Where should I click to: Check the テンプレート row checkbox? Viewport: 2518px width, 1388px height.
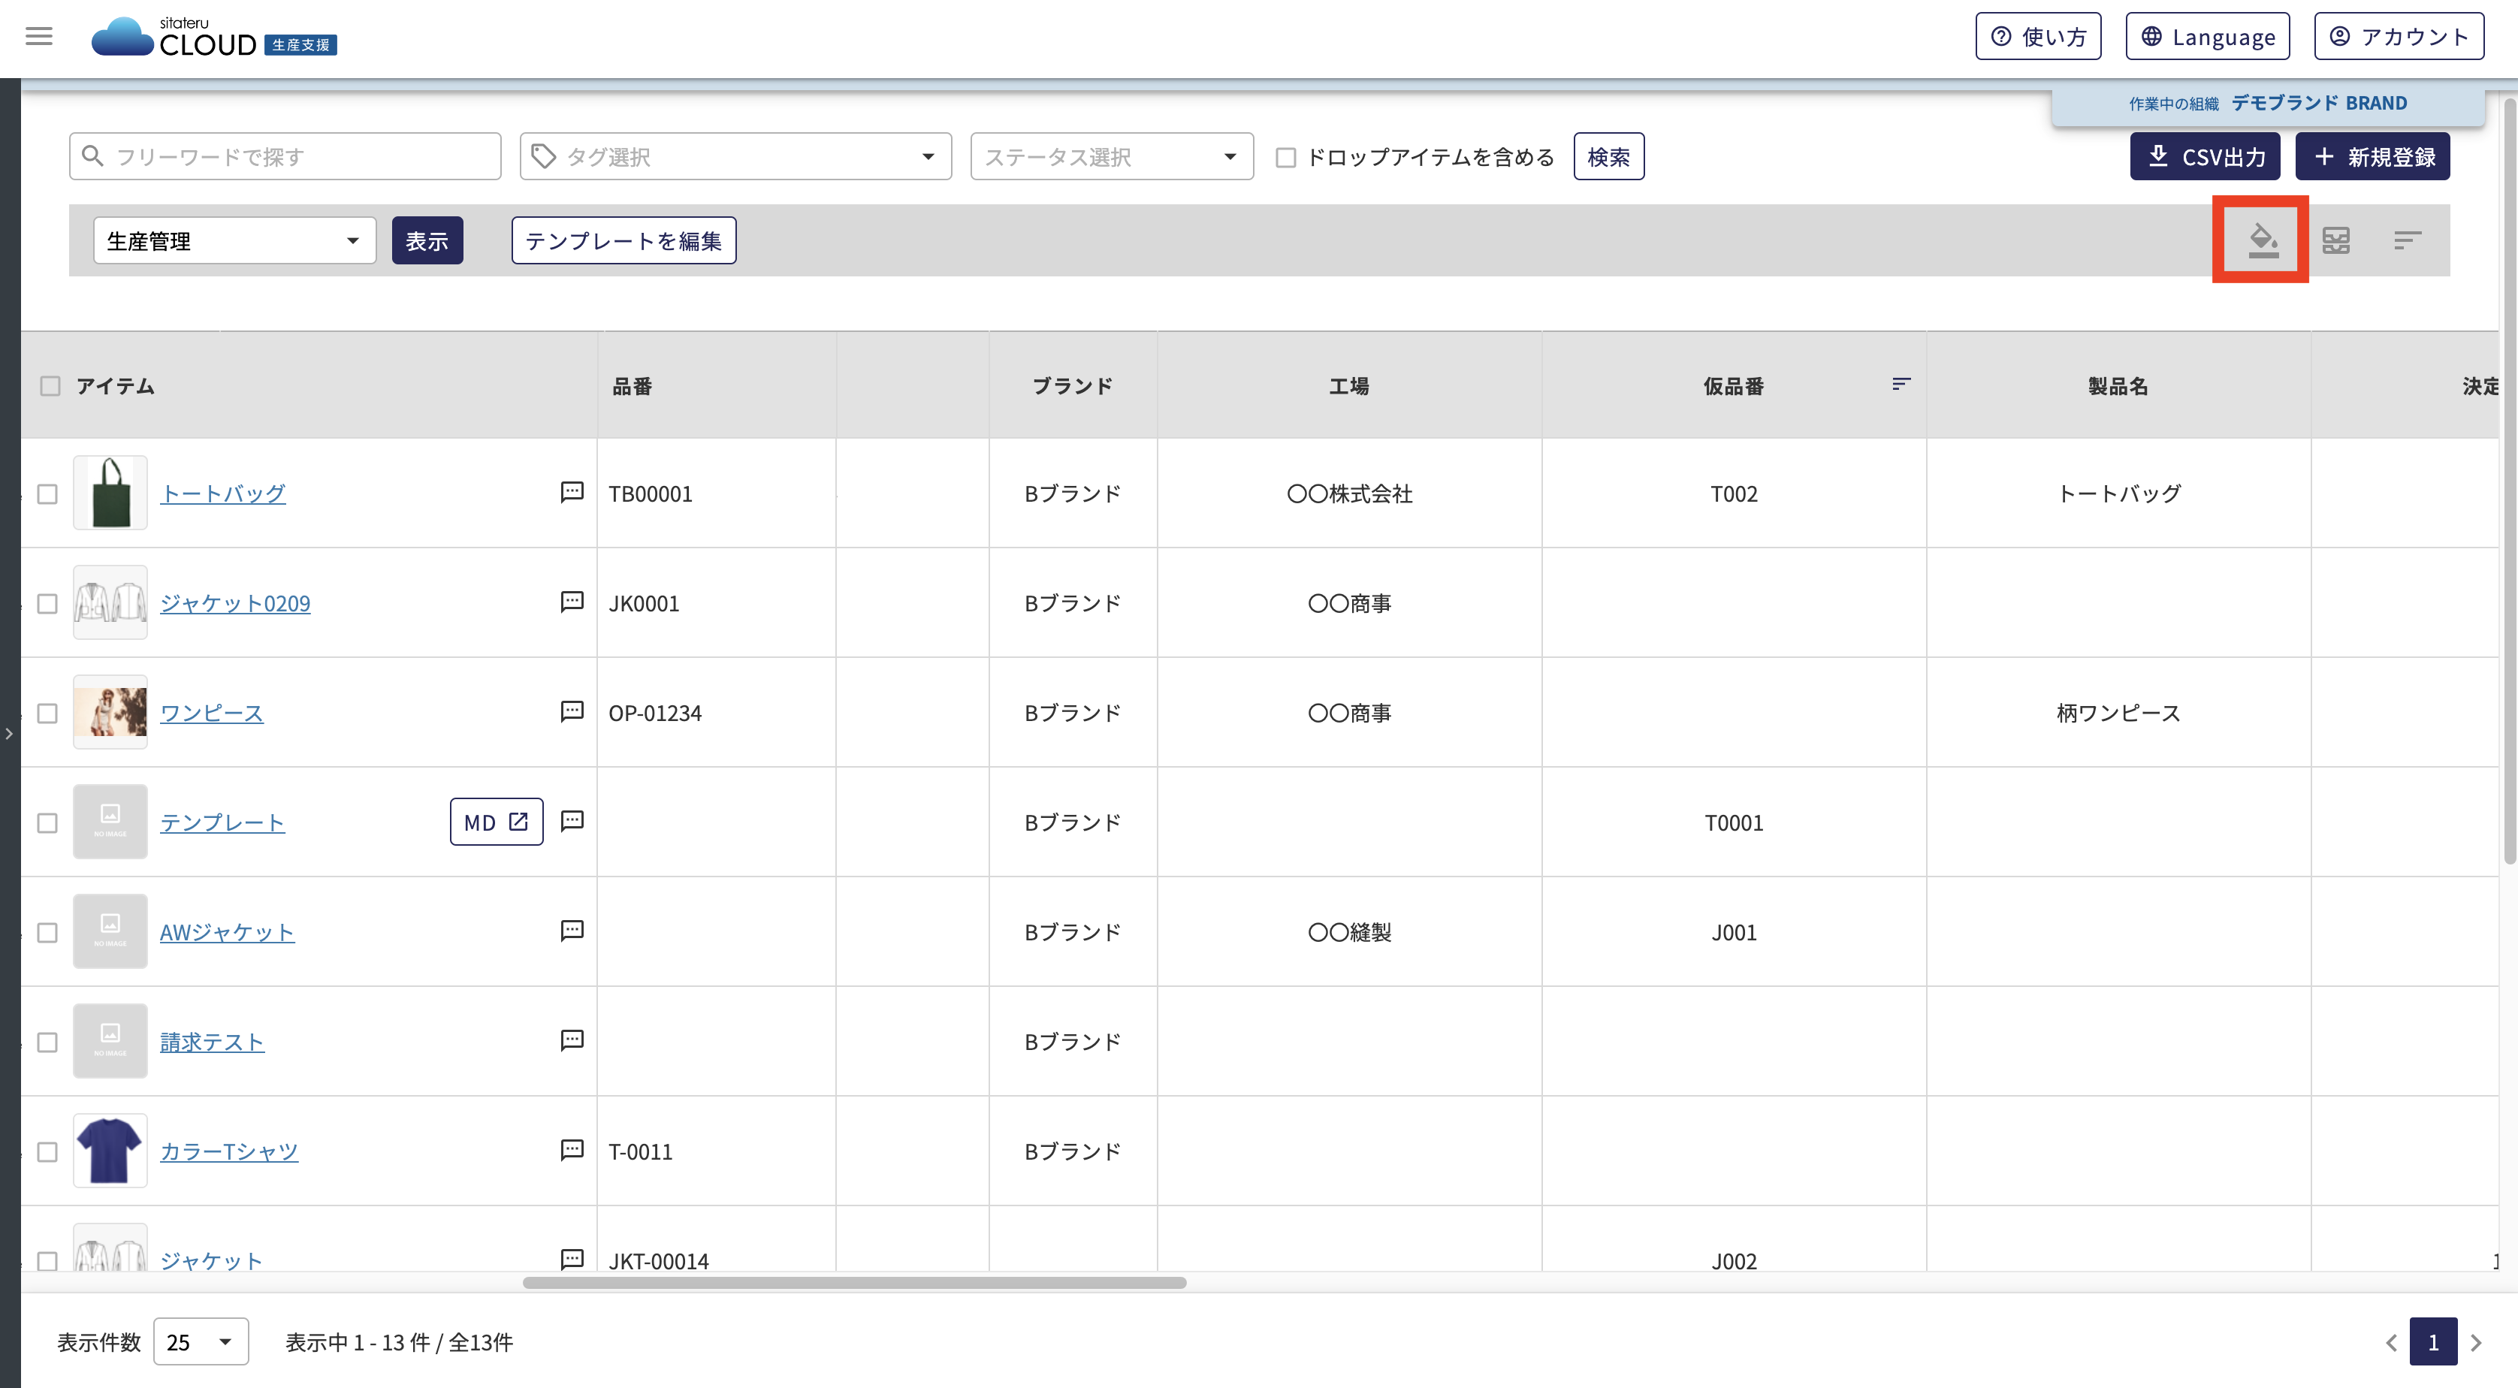click(x=47, y=823)
